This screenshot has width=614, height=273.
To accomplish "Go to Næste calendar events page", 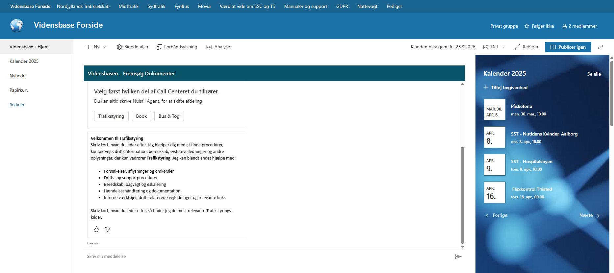I will [589, 215].
